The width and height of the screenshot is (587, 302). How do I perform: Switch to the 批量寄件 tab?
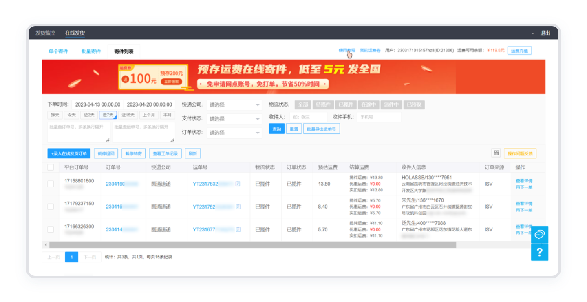(x=91, y=51)
